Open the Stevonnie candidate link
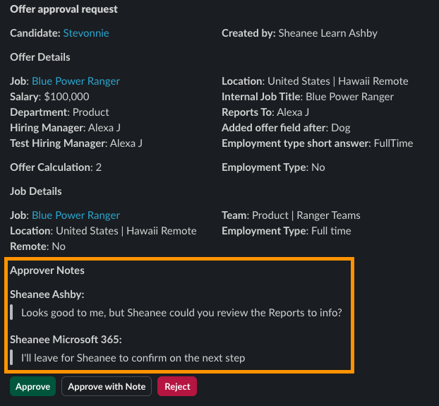 click(86, 33)
